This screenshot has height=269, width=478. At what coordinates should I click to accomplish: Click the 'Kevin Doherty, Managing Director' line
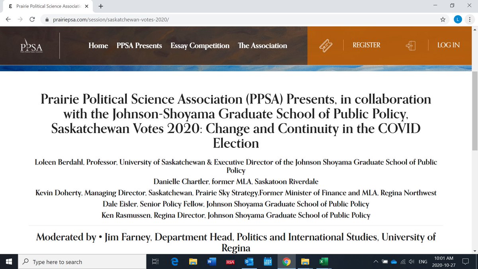tap(236, 193)
